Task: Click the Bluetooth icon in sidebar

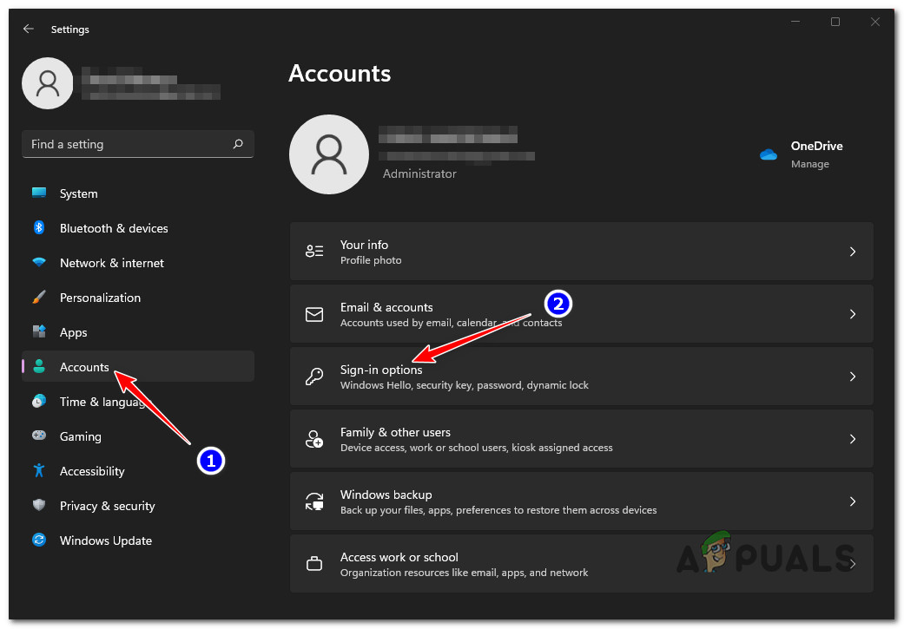Action: 39,227
